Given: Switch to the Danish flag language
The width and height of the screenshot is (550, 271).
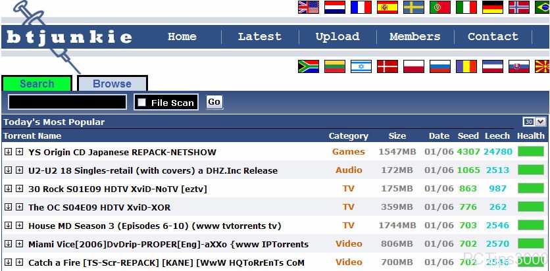Looking at the screenshot, I should point(387,66).
